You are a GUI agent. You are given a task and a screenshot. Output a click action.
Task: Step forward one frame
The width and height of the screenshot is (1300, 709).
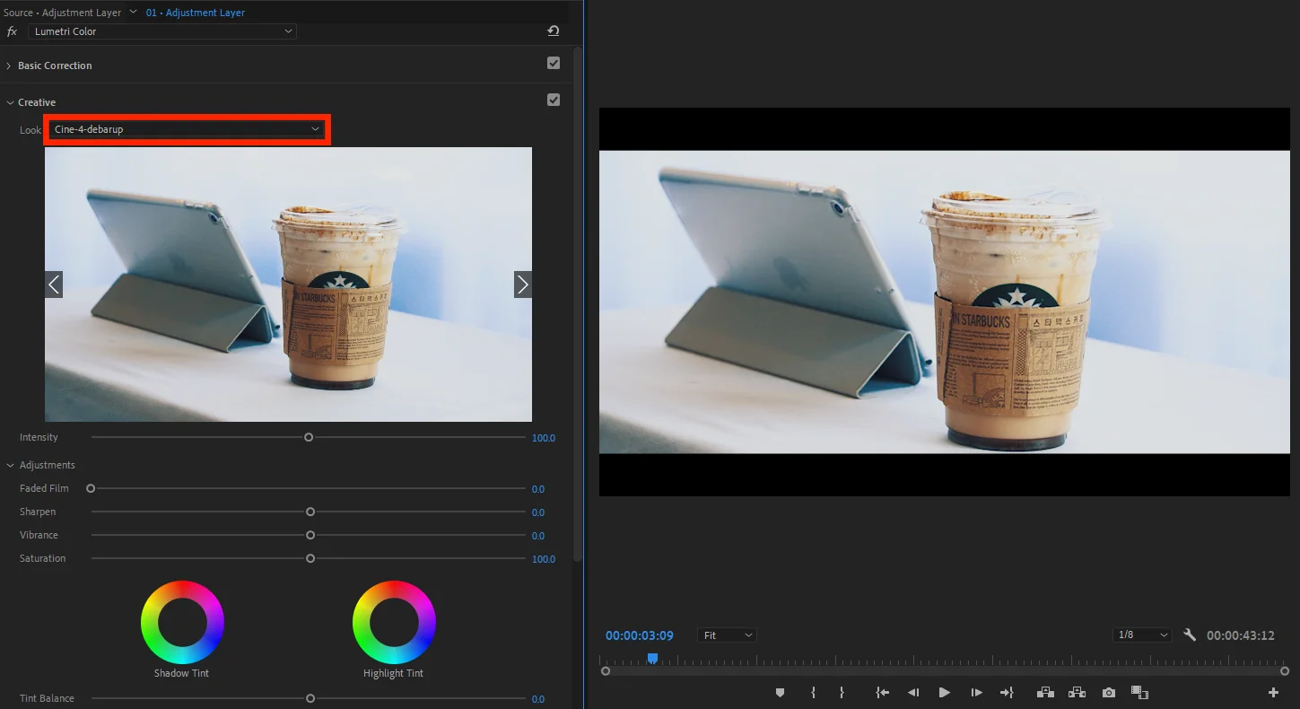(976, 693)
